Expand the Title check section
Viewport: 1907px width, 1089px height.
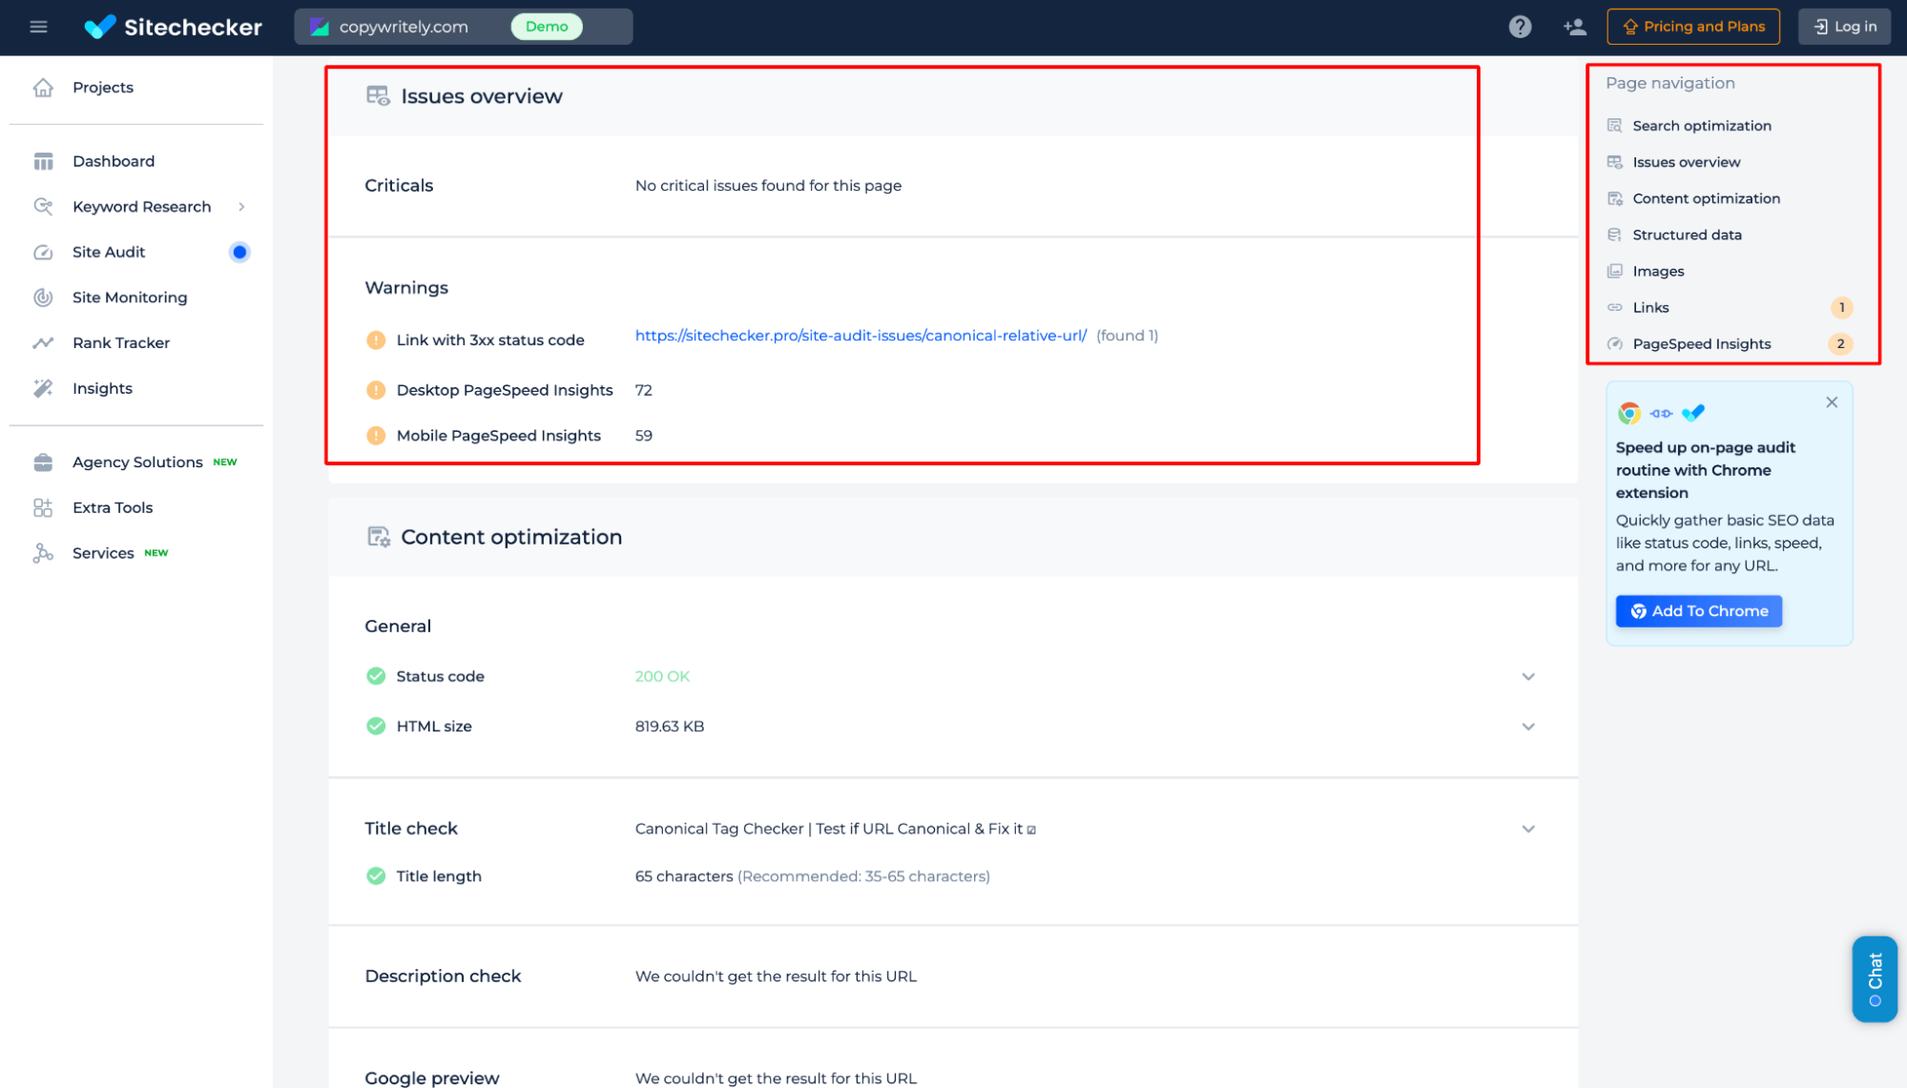pyautogui.click(x=1528, y=826)
